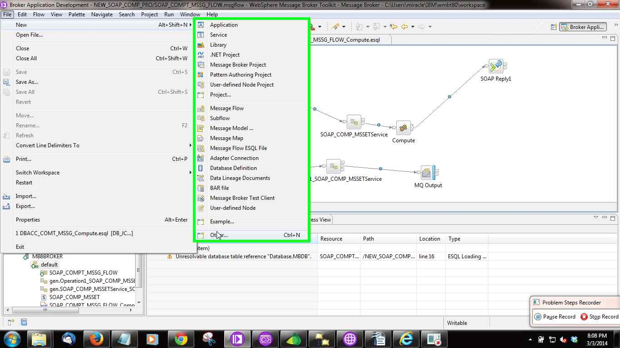Image resolution: width=620 pixels, height=348 pixels.
Task: Choose User-defined Node Project
Action: coord(252,85)
